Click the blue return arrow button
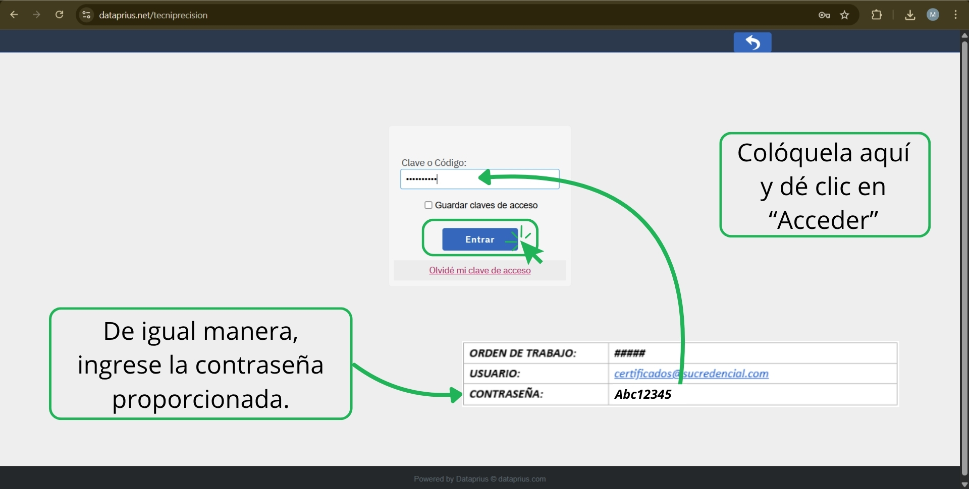Viewport: 969px width, 489px height. coord(752,42)
